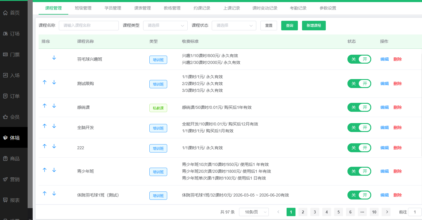Open the 报表 reports section
The width and height of the screenshot is (422, 220).
point(14,200)
